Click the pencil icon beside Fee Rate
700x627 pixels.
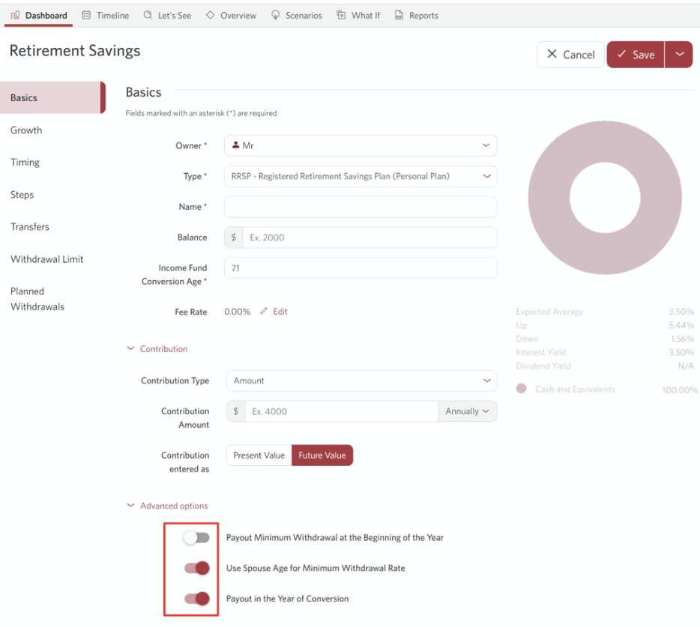264,312
